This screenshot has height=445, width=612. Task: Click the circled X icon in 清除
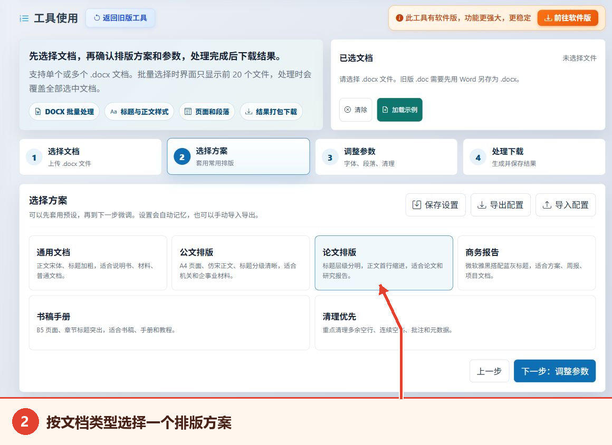click(x=347, y=110)
